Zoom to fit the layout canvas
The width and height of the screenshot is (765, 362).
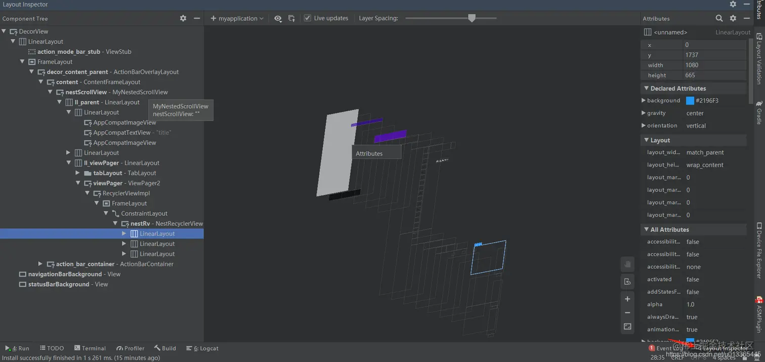tap(627, 327)
